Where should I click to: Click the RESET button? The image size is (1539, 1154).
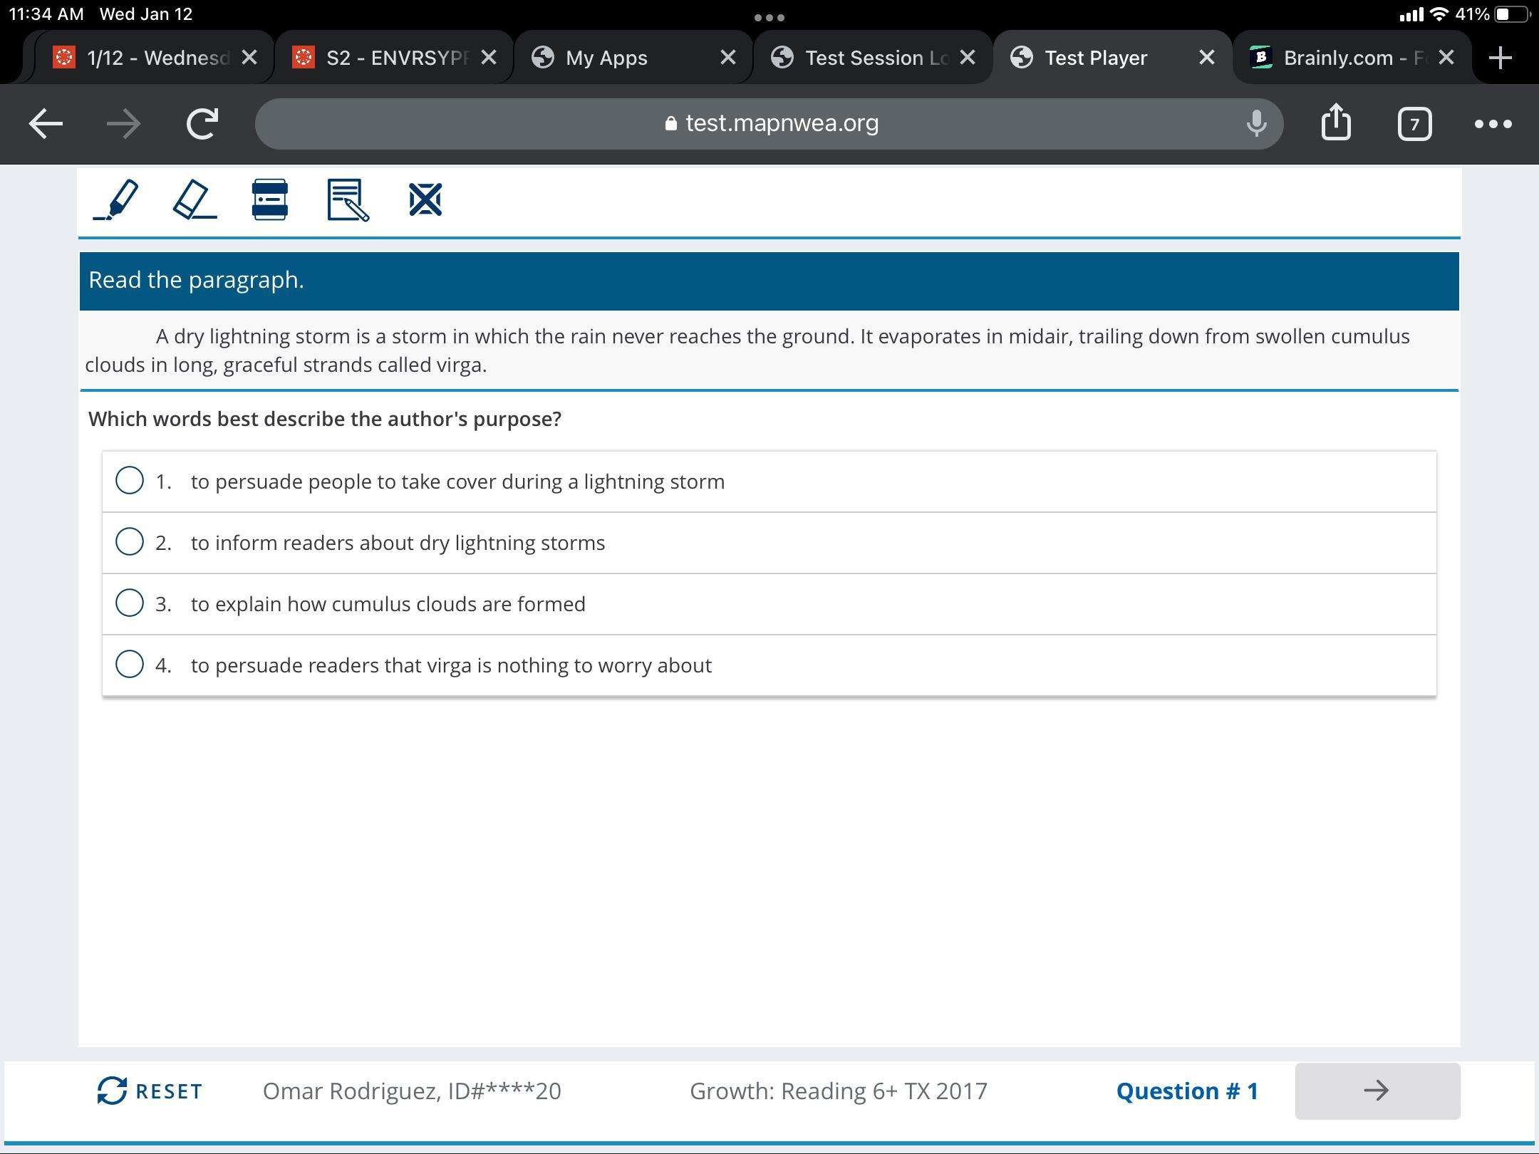[150, 1091]
